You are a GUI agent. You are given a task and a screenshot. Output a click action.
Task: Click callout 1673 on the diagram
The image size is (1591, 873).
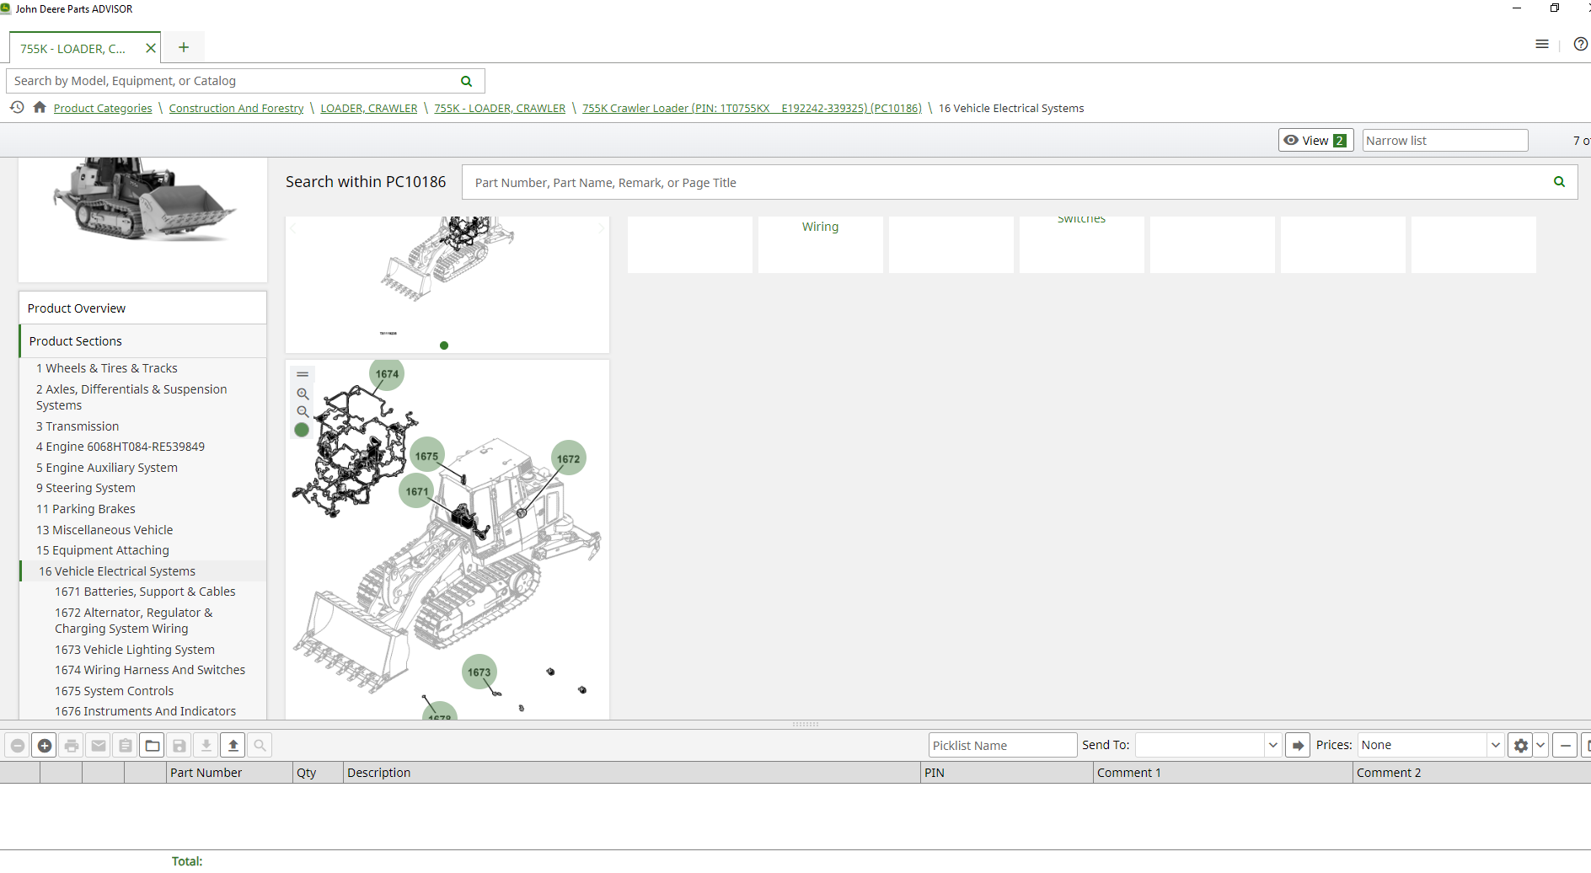[x=479, y=672]
